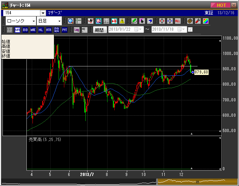The image size is (239, 186).
Task: Enable the ATR indicator button
Action: 49,30
